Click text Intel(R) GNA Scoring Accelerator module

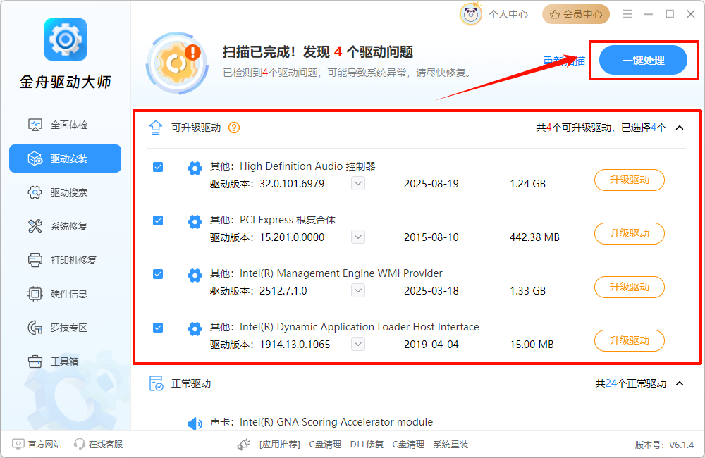coord(336,422)
